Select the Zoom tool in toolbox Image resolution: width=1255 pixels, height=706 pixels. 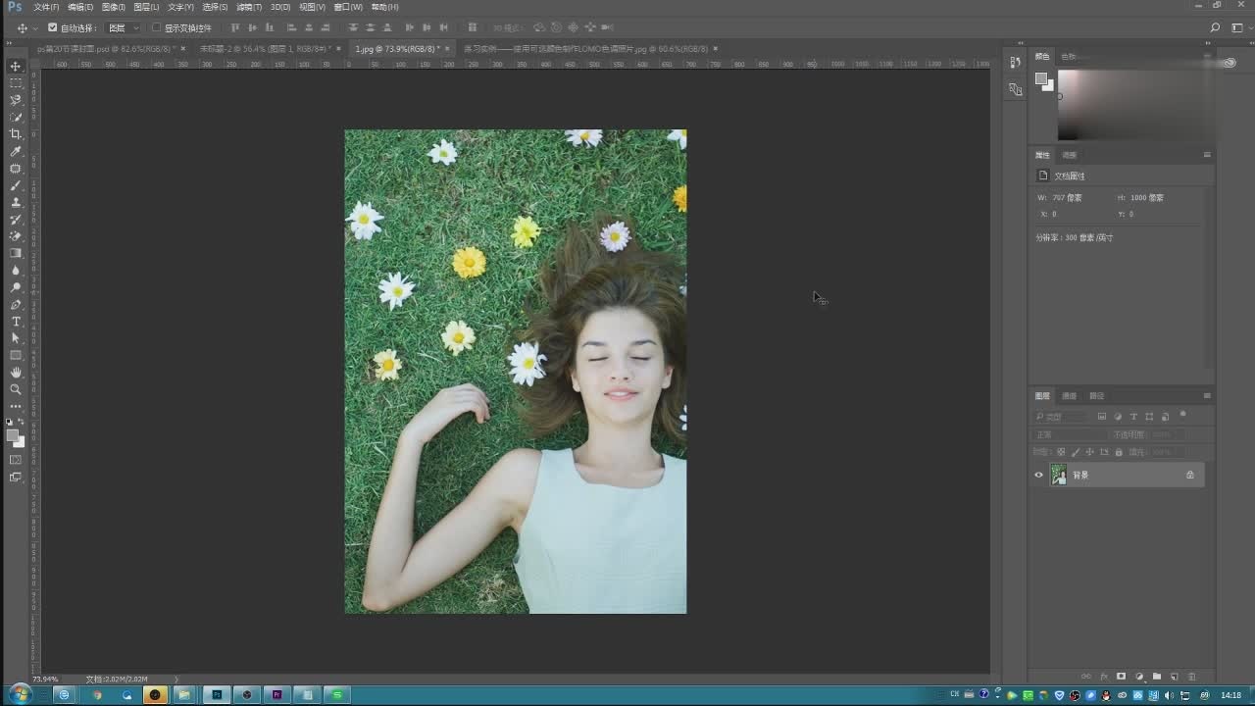click(16, 389)
